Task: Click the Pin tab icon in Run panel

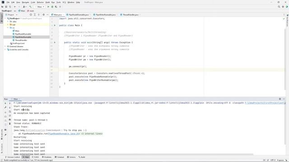Action: [5, 135]
